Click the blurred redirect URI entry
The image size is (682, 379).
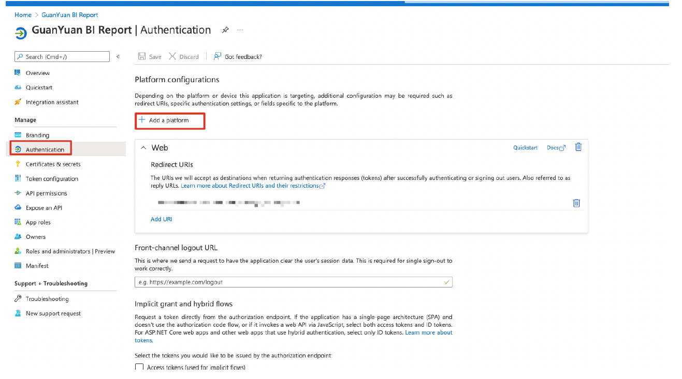[x=229, y=202]
